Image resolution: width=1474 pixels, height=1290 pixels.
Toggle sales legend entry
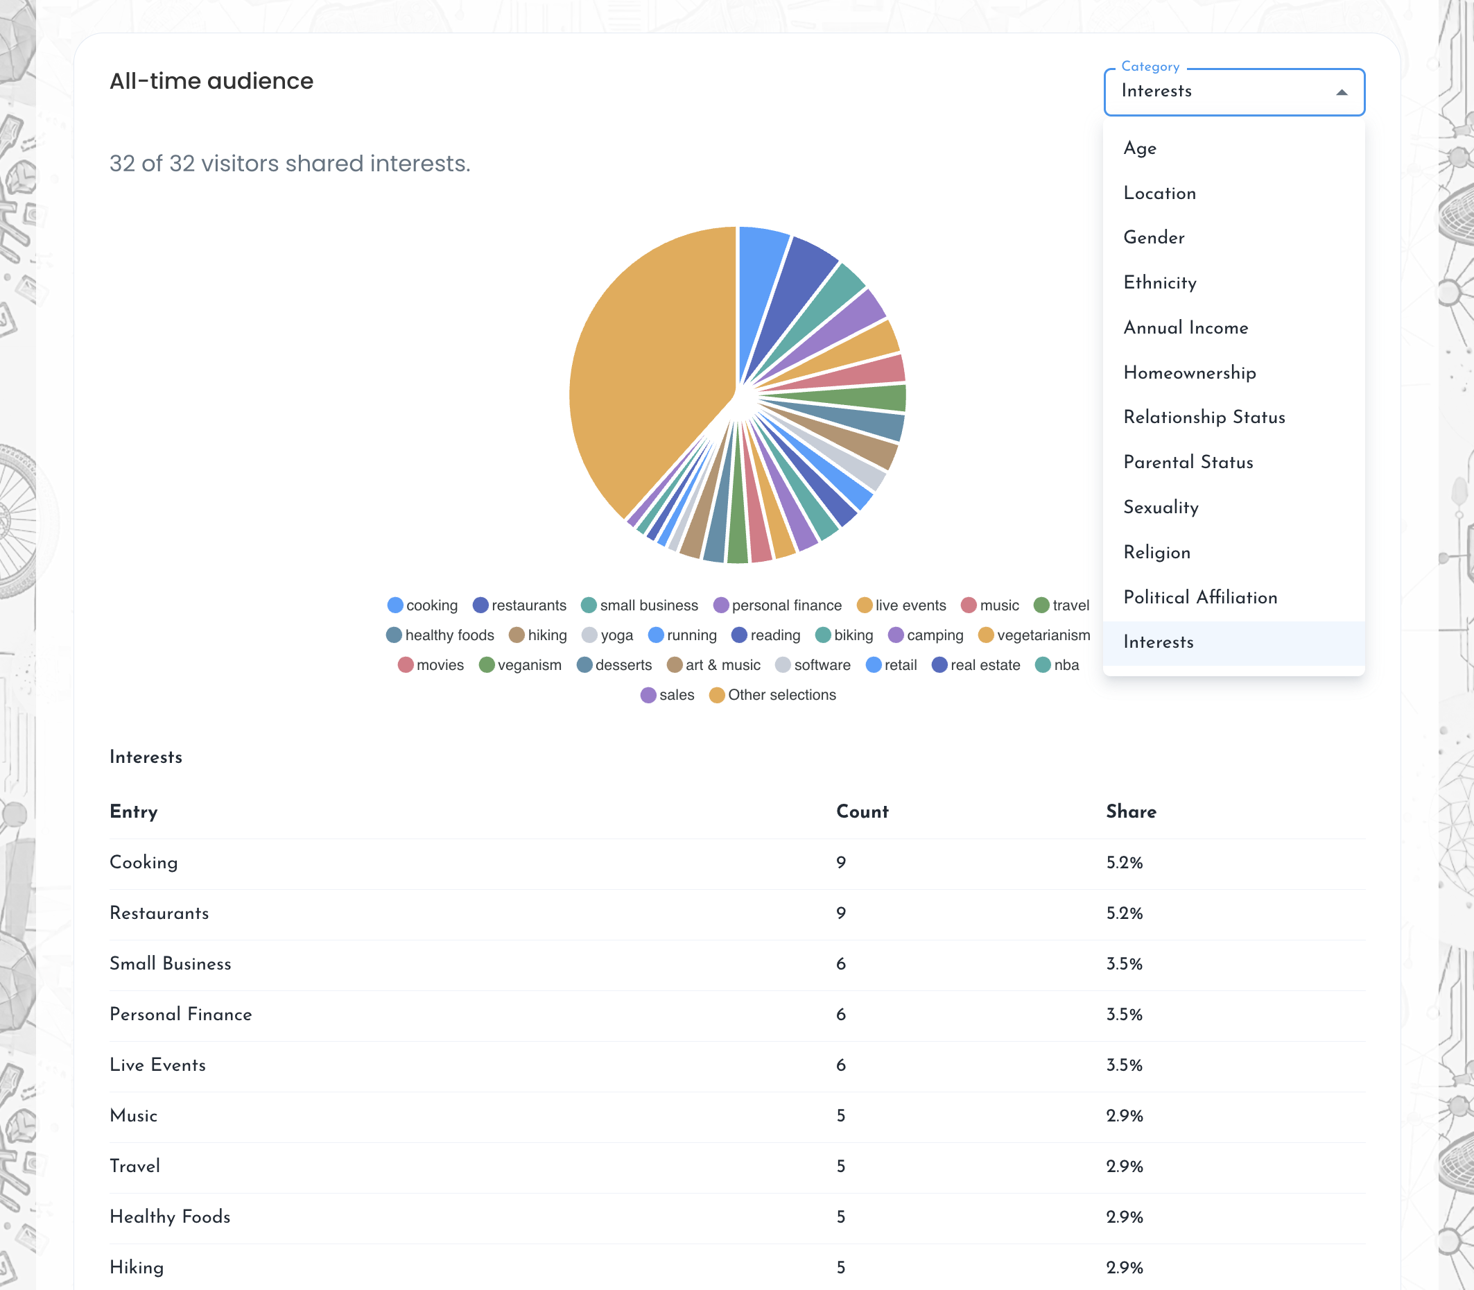click(x=668, y=695)
